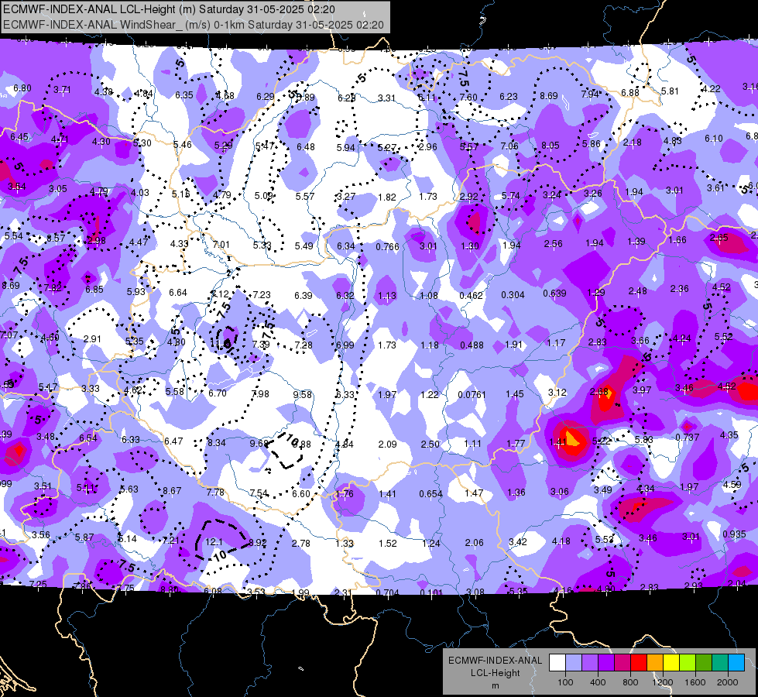
Task: Click the WindShear_ (m/s) 0-1km title line
Action: click(x=194, y=25)
